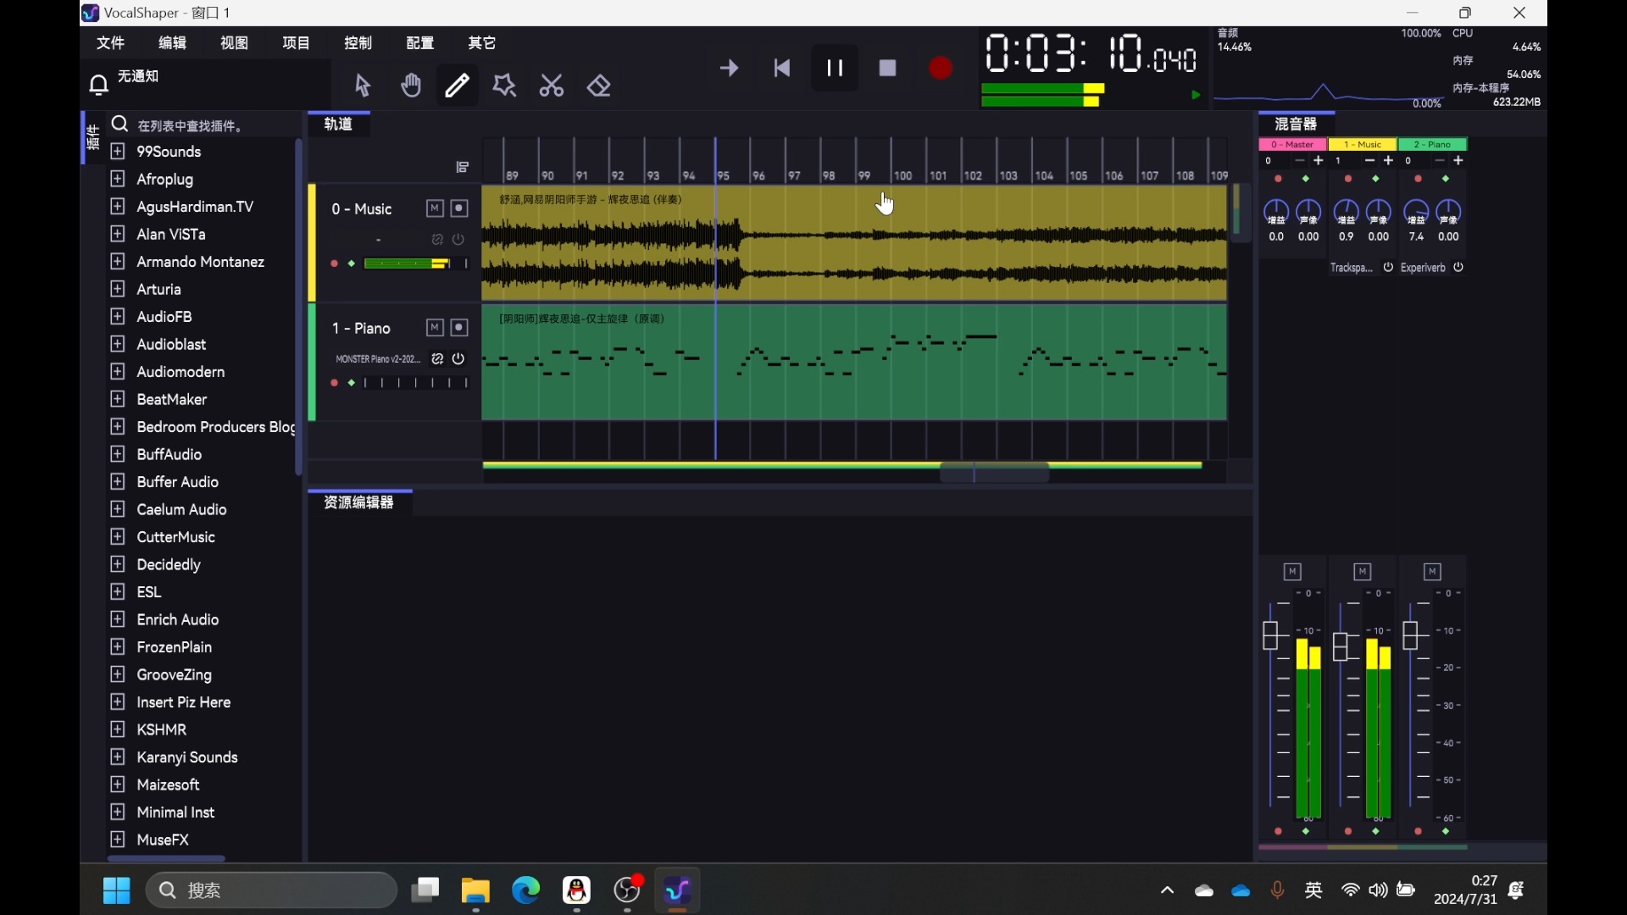The height and width of the screenshot is (915, 1627).
Task: Select the magic wand tool
Action: coord(505,86)
